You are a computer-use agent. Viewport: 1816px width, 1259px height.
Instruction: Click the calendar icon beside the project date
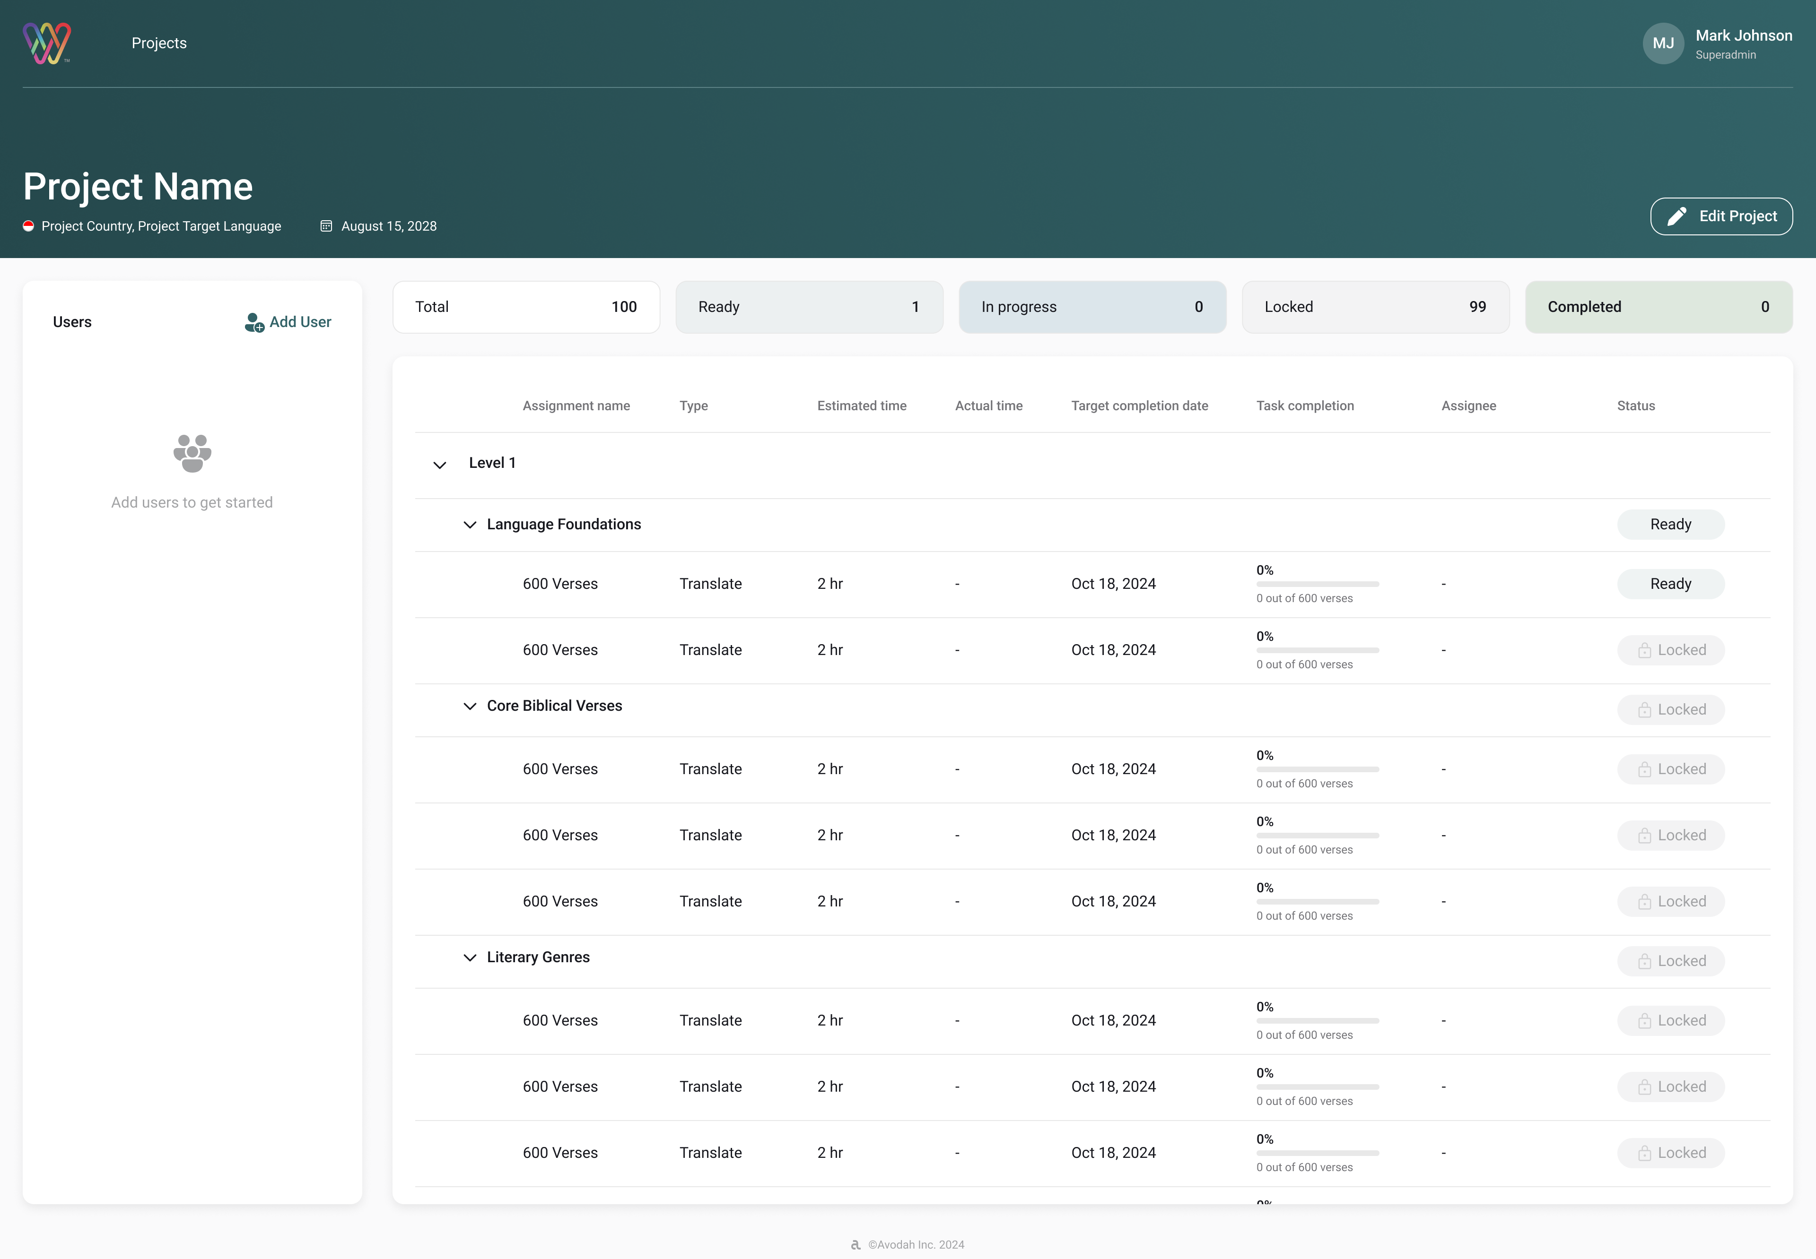point(326,226)
